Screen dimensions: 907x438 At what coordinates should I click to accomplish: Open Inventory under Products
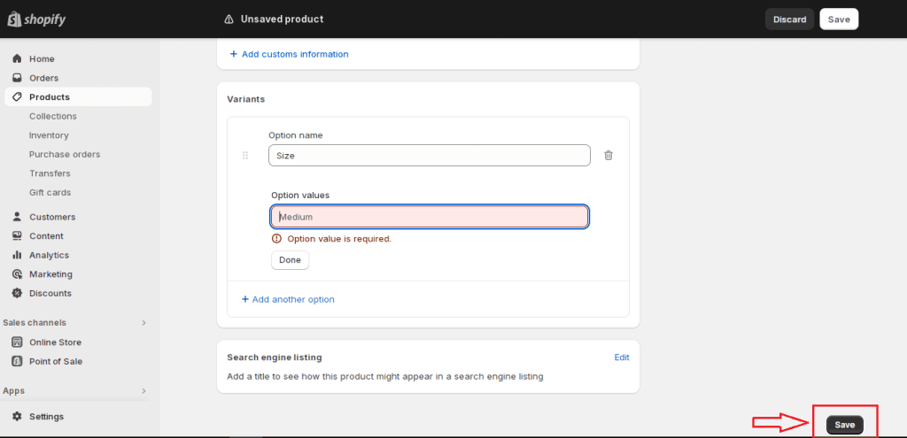(50, 134)
